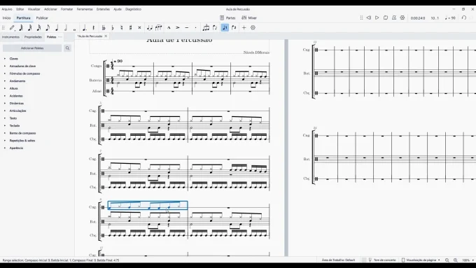Select the whole note duration
Screen dimensions: 476x268
(75, 27)
